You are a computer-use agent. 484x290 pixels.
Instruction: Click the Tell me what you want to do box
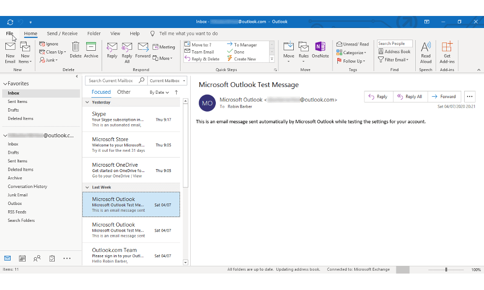tap(188, 34)
